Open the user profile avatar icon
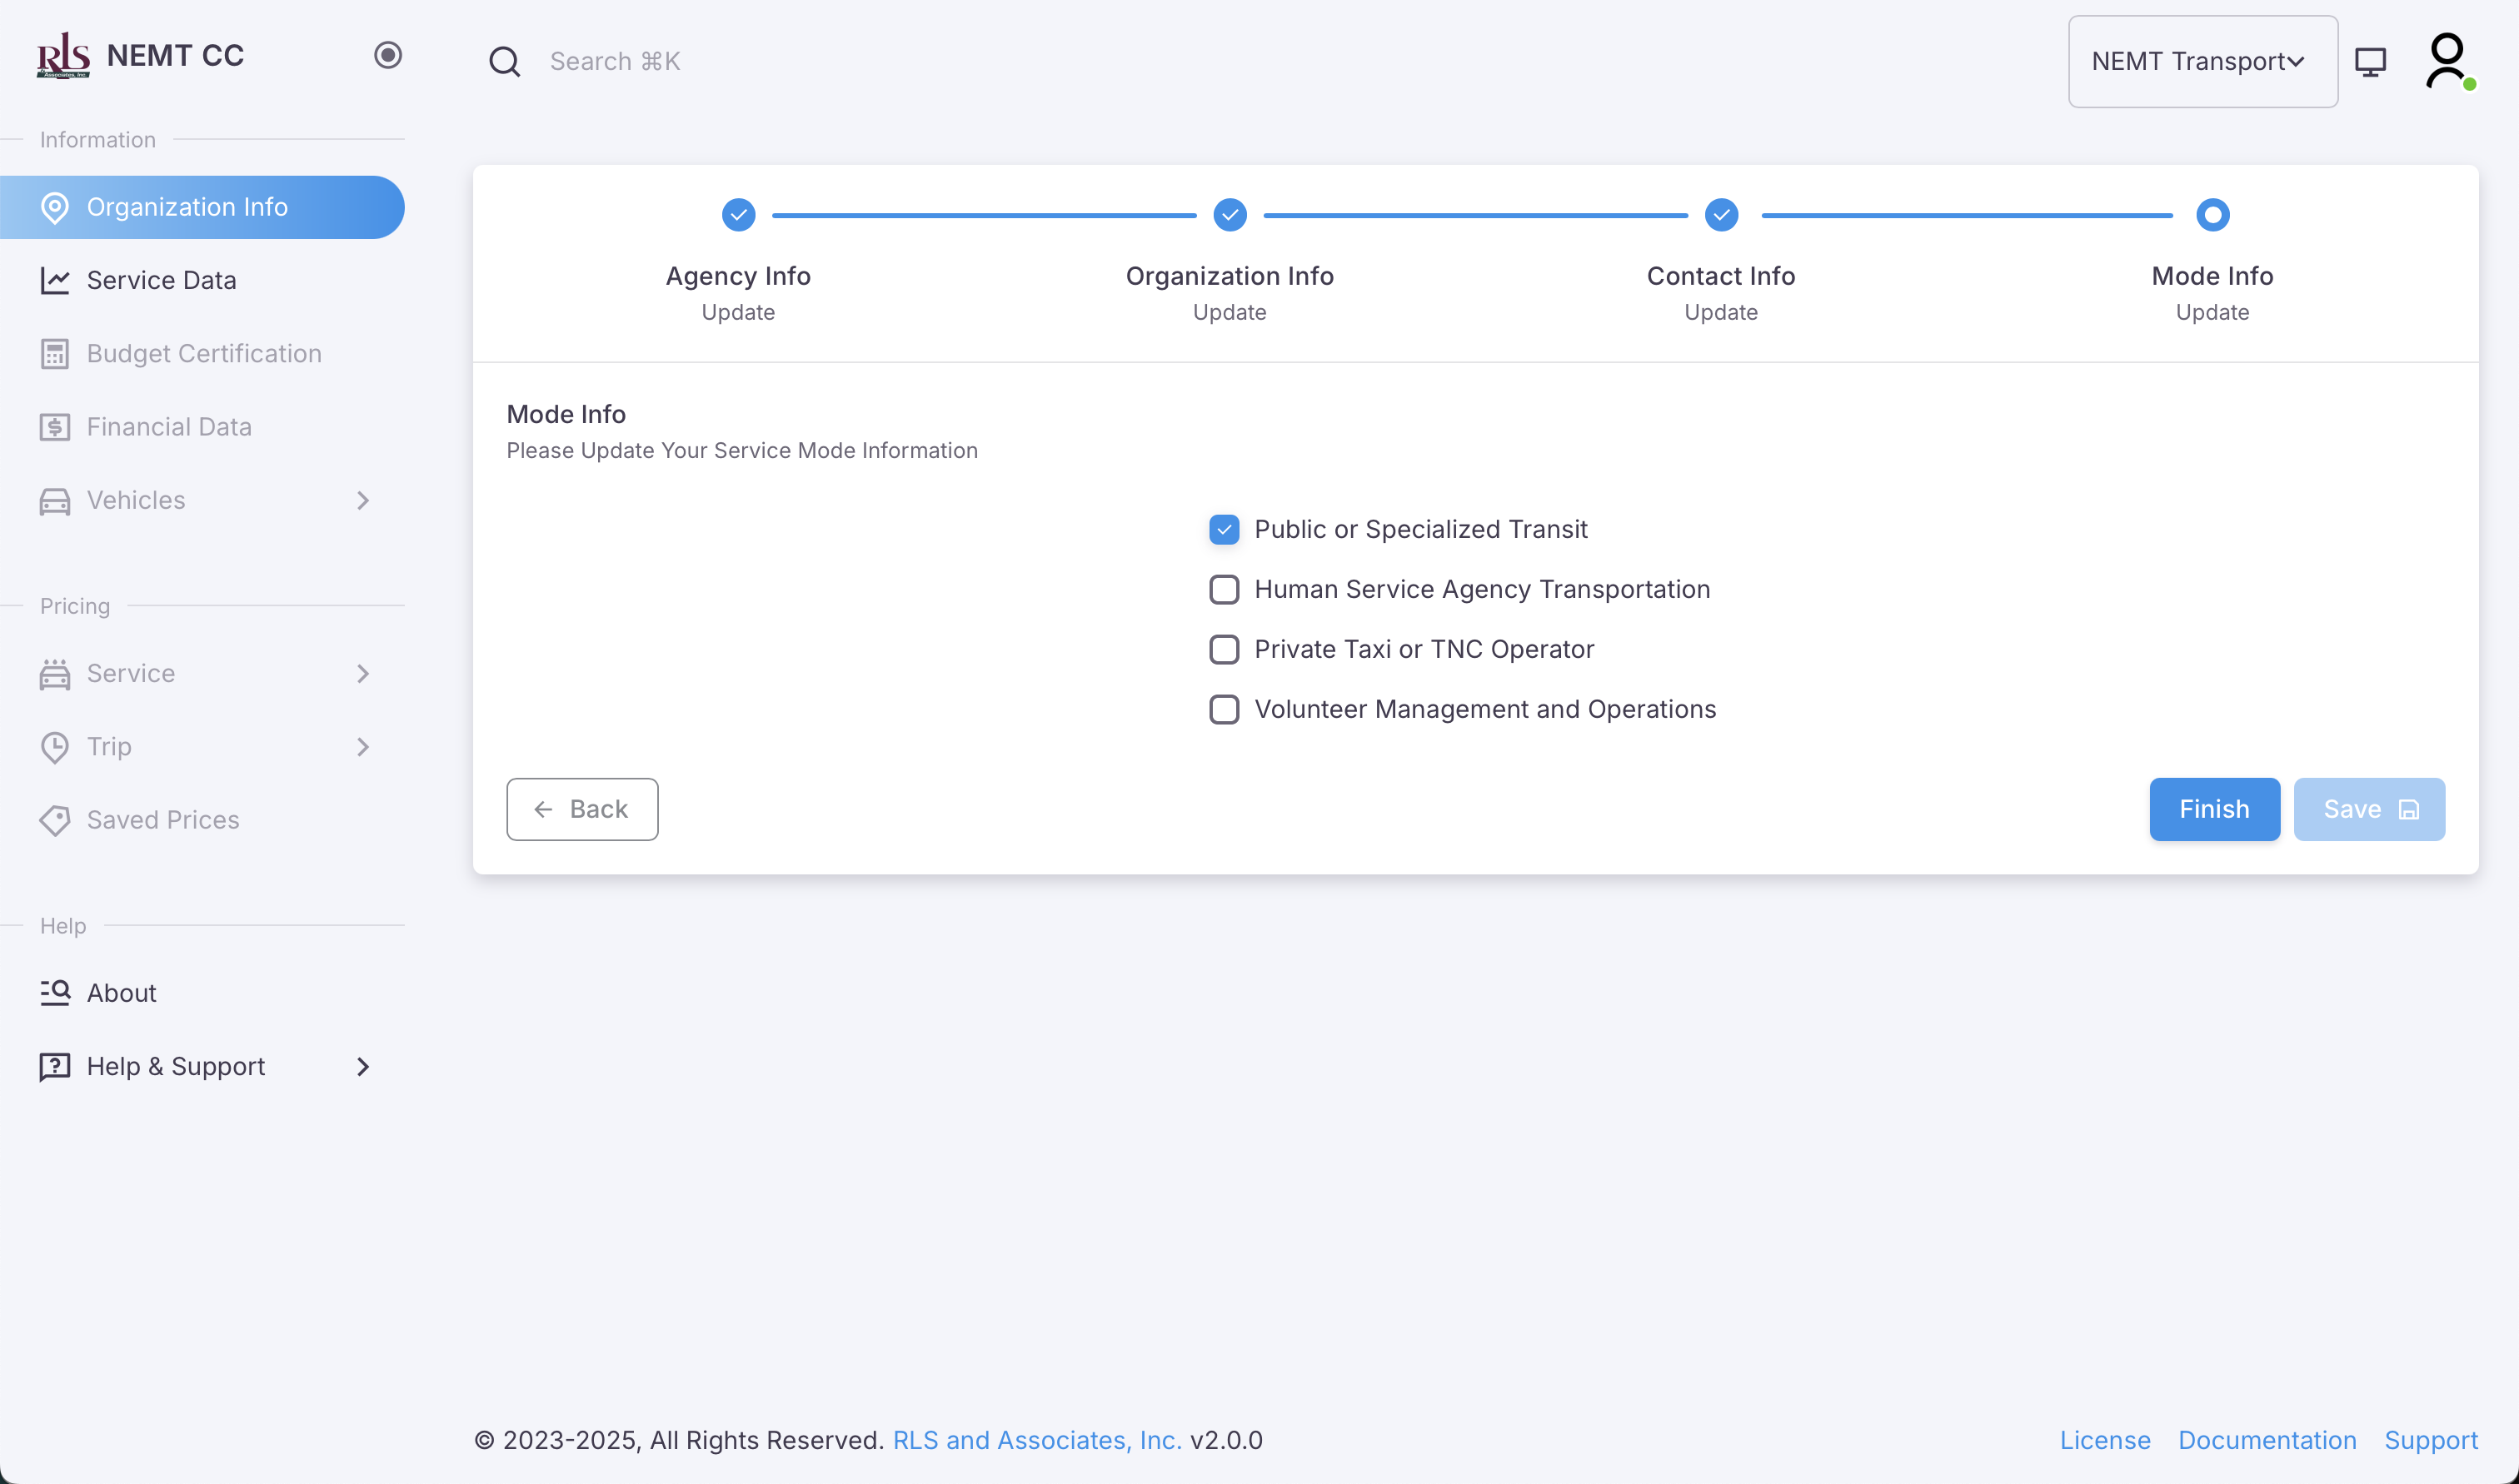2519x1484 pixels. click(2446, 62)
